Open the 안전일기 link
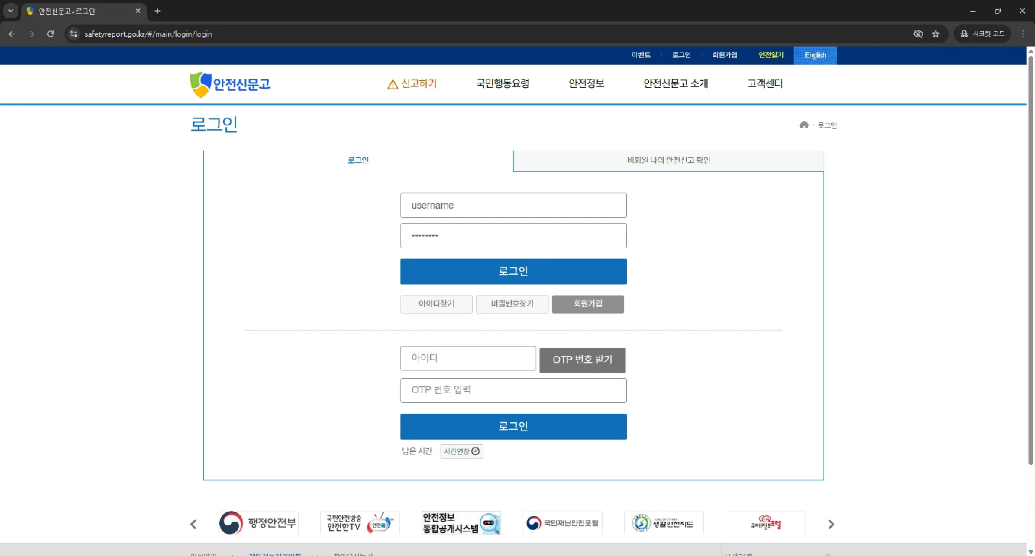This screenshot has height=556, width=1035. pos(771,55)
